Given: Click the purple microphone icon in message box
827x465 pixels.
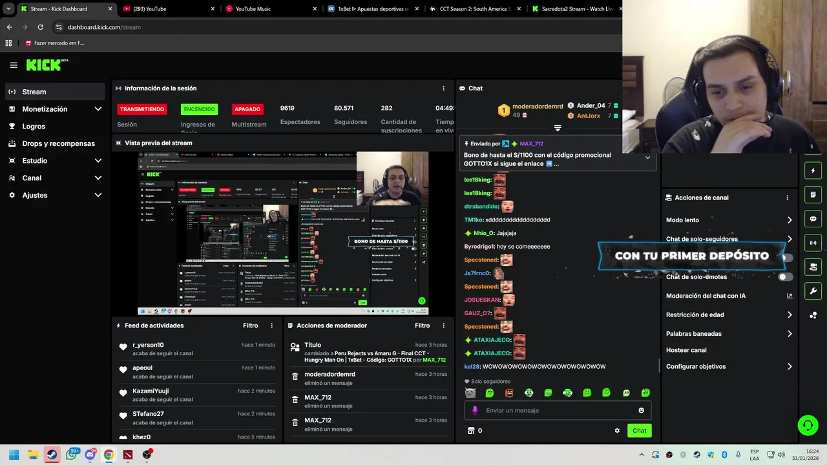Looking at the screenshot, I should [x=475, y=410].
